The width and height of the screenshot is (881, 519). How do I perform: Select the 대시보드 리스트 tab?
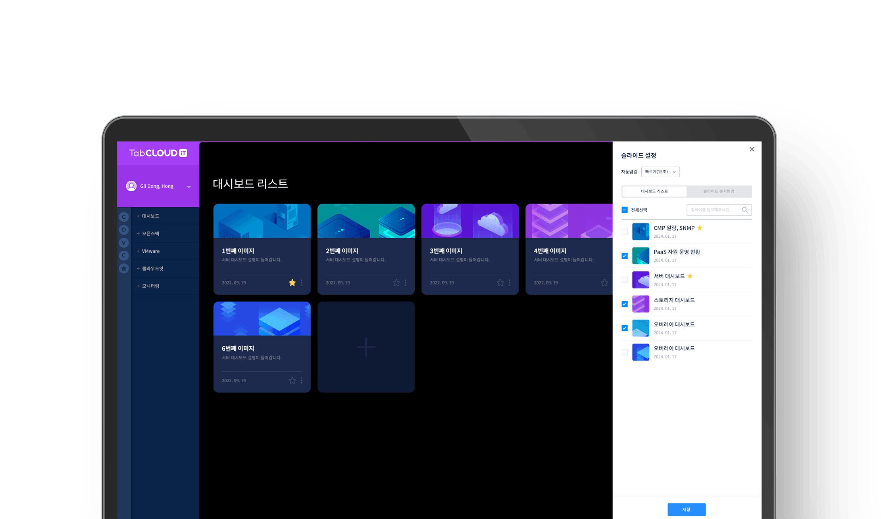coord(654,191)
